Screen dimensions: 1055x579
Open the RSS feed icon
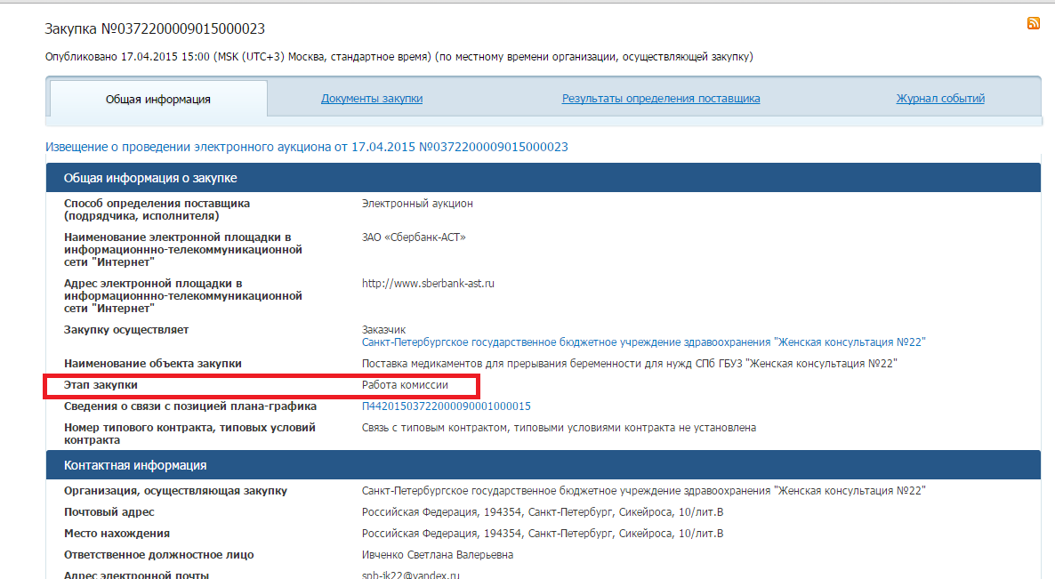(1034, 23)
